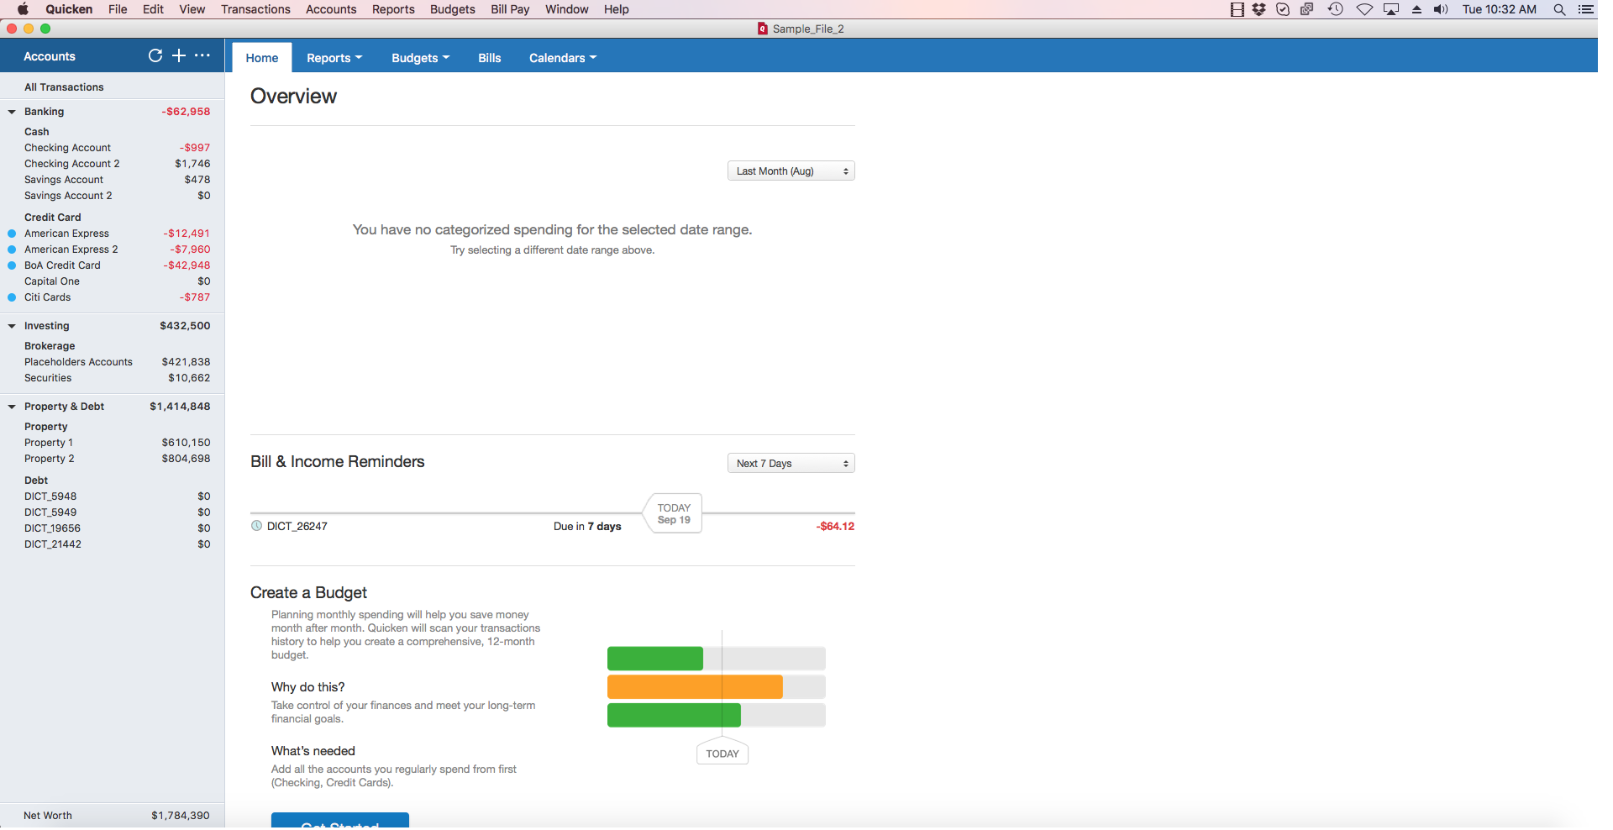Open the Last Month (Aug) date dropdown
The height and width of the screenshot is (830, 1613).
click(791, 171)
